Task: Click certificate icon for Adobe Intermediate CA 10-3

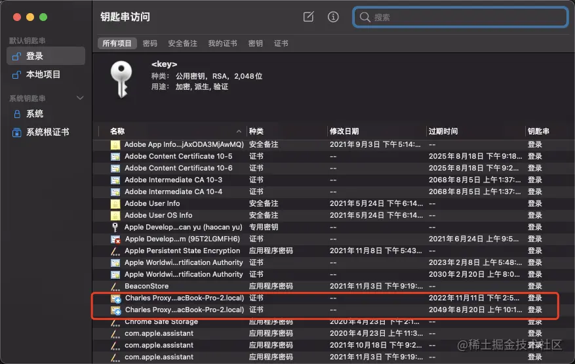Action: tap(115, 180)
